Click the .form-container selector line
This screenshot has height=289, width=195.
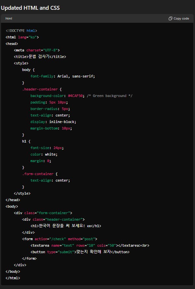point(40,174)
